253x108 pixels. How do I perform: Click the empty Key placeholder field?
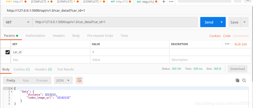(50, 60)
